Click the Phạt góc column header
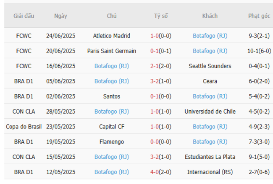 (x=259, y=16)
